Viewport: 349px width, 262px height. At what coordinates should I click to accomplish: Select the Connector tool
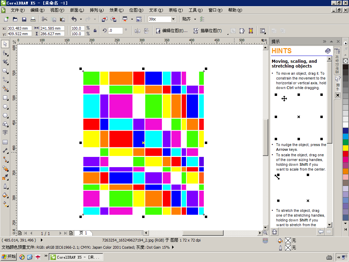(5, 160)
